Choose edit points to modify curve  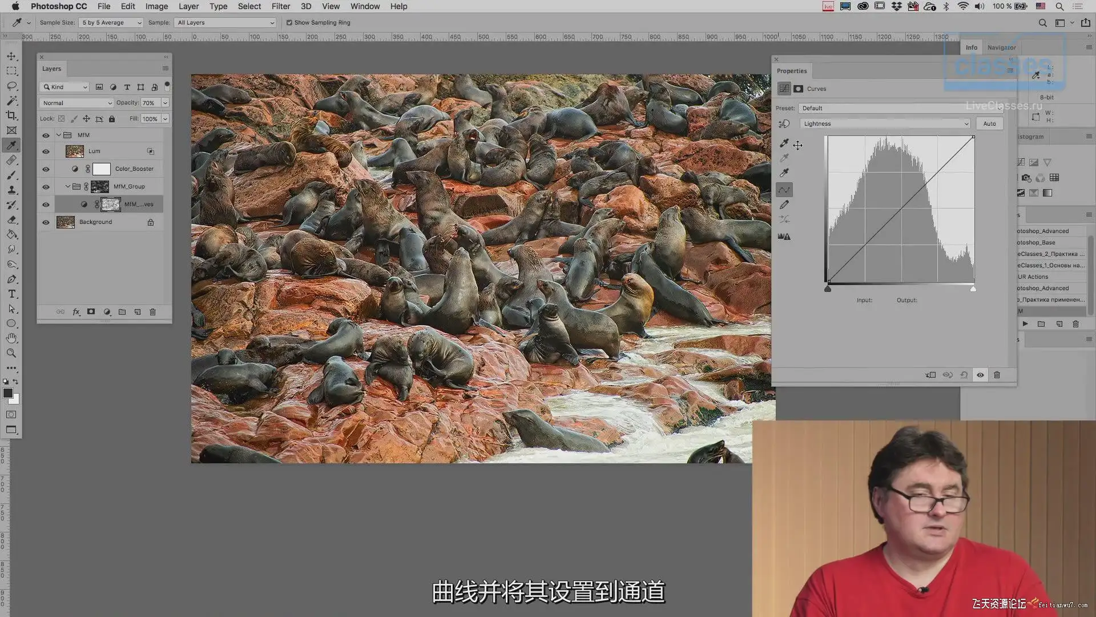(x=784, y=190)
